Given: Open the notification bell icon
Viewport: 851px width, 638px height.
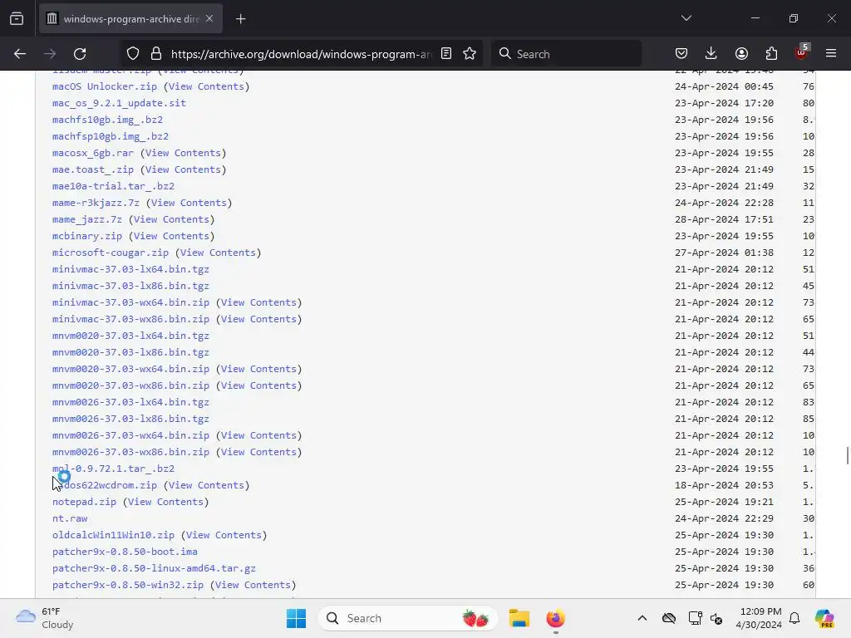Looking at the screenshot, I should [794, 618].
